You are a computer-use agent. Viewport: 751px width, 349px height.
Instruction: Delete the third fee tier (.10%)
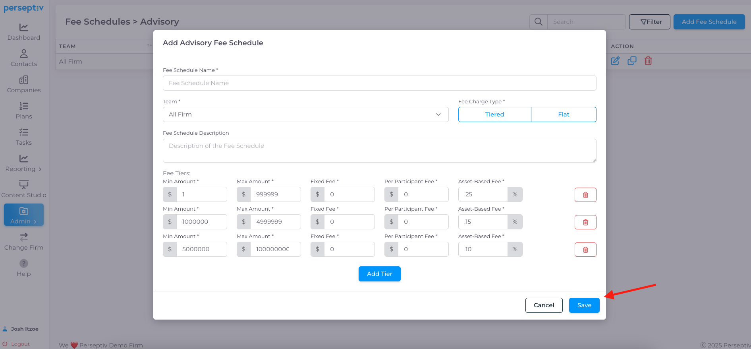585,250
